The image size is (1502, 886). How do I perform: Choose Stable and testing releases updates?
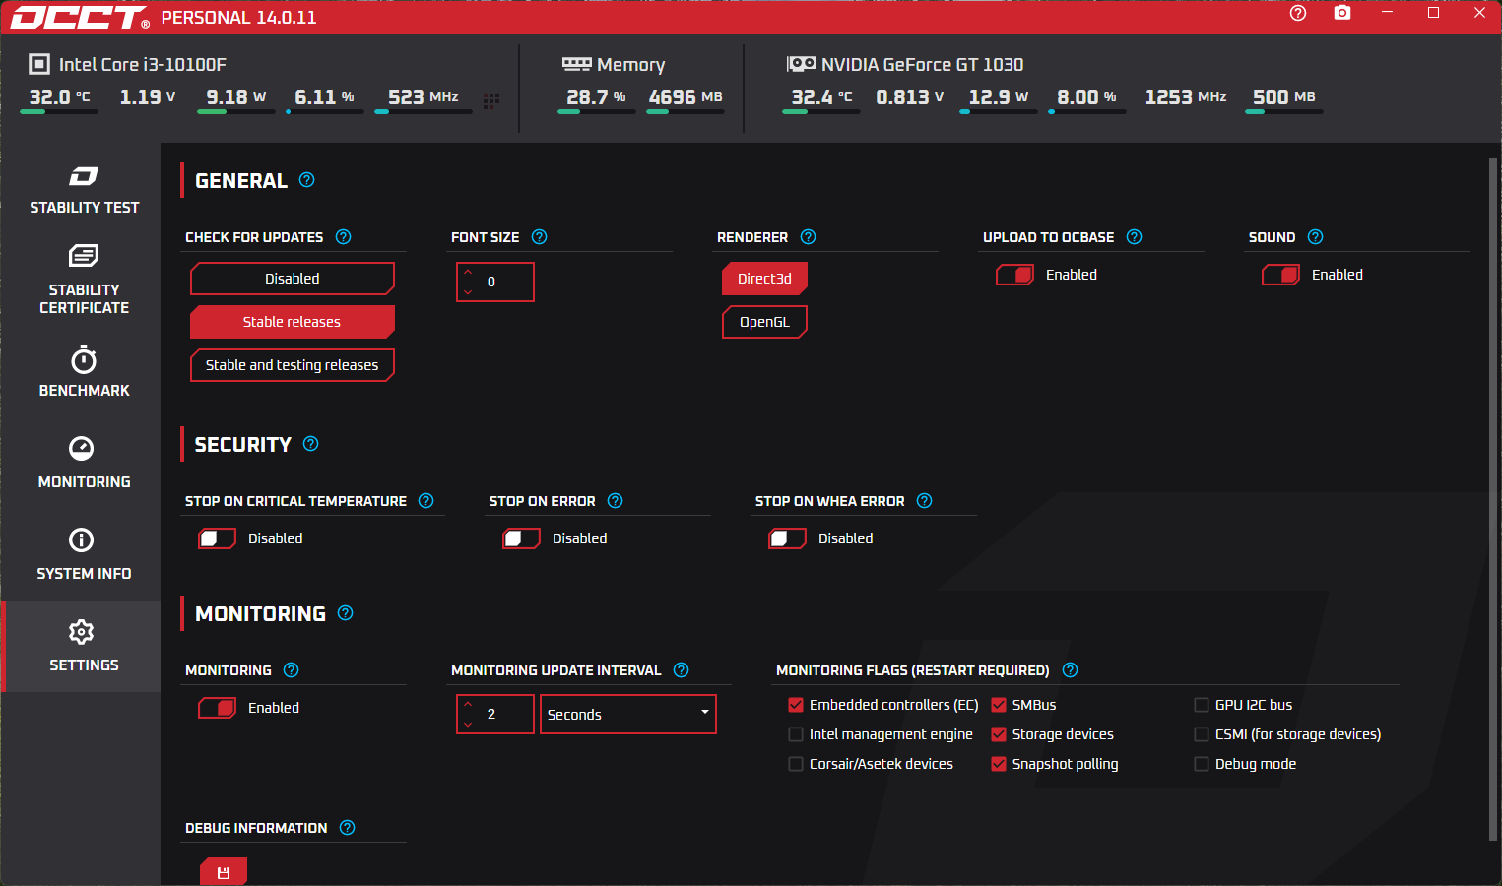tap(293, 365)
